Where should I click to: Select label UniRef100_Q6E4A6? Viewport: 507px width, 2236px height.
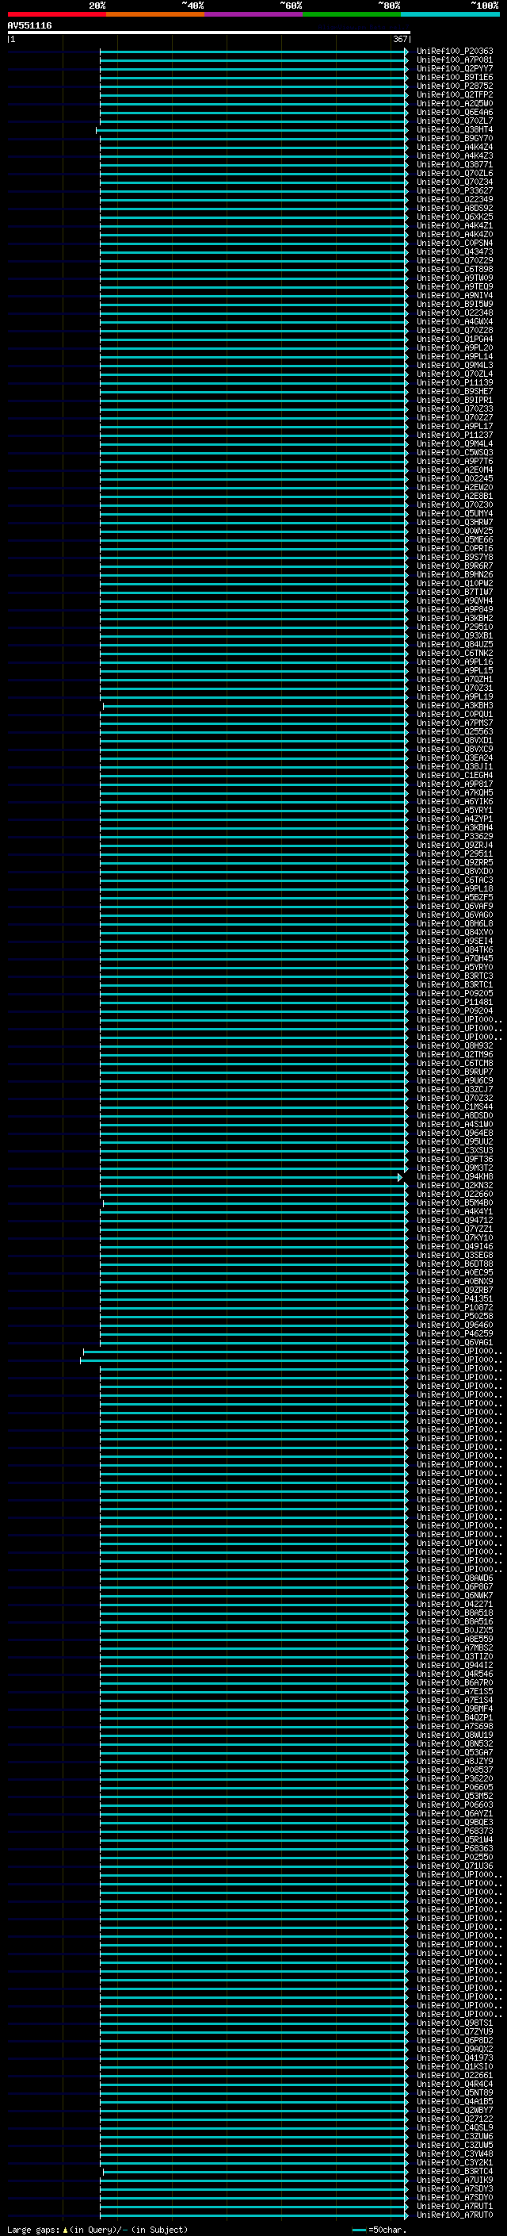455,112
